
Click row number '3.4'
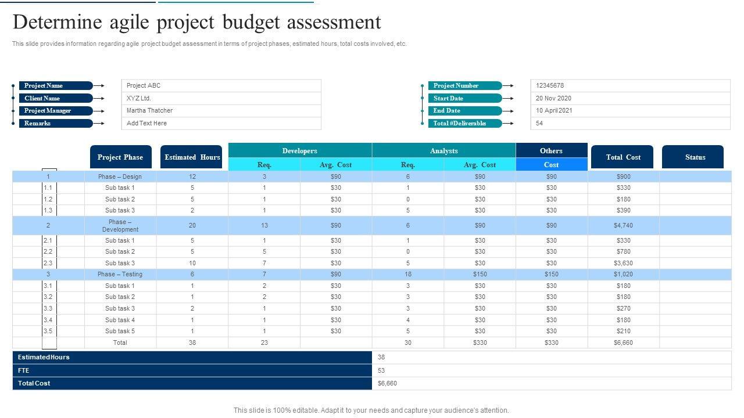tap(48, 320)
